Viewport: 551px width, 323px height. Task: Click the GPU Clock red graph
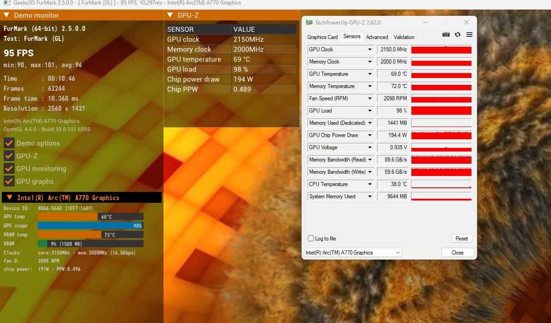point(441,49)
